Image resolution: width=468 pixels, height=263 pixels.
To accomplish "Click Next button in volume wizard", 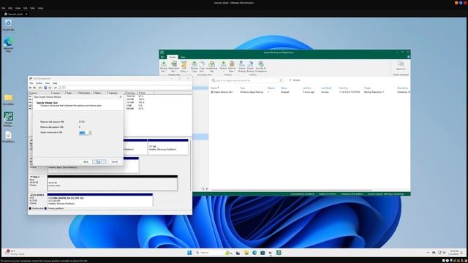I will (x=99, y=161).
